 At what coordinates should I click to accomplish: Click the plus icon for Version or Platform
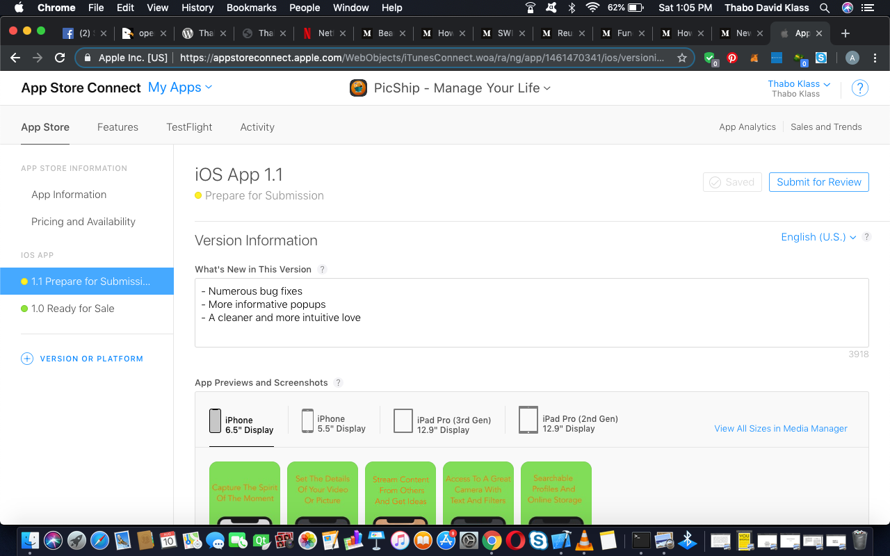point(27,359)
